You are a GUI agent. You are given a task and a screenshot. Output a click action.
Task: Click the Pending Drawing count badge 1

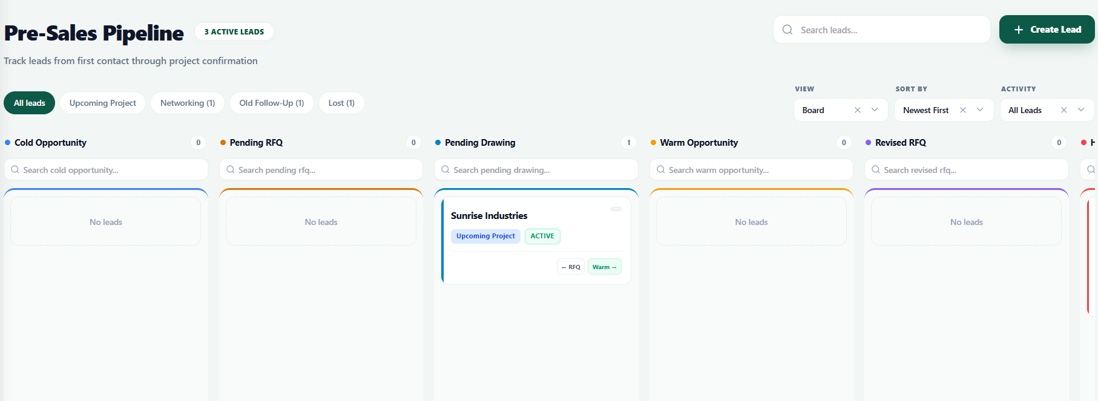(629, 143)
